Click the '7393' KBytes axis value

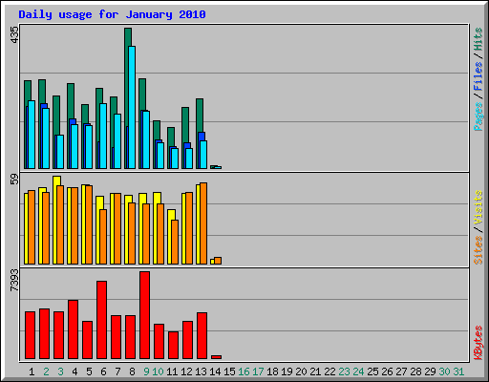[14, 280]
